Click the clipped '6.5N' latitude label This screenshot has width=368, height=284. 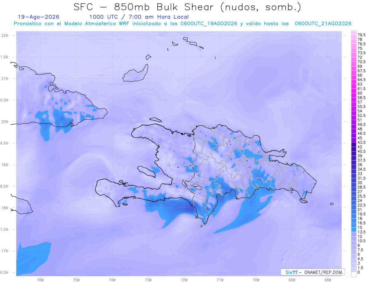[x=5, y=273]
